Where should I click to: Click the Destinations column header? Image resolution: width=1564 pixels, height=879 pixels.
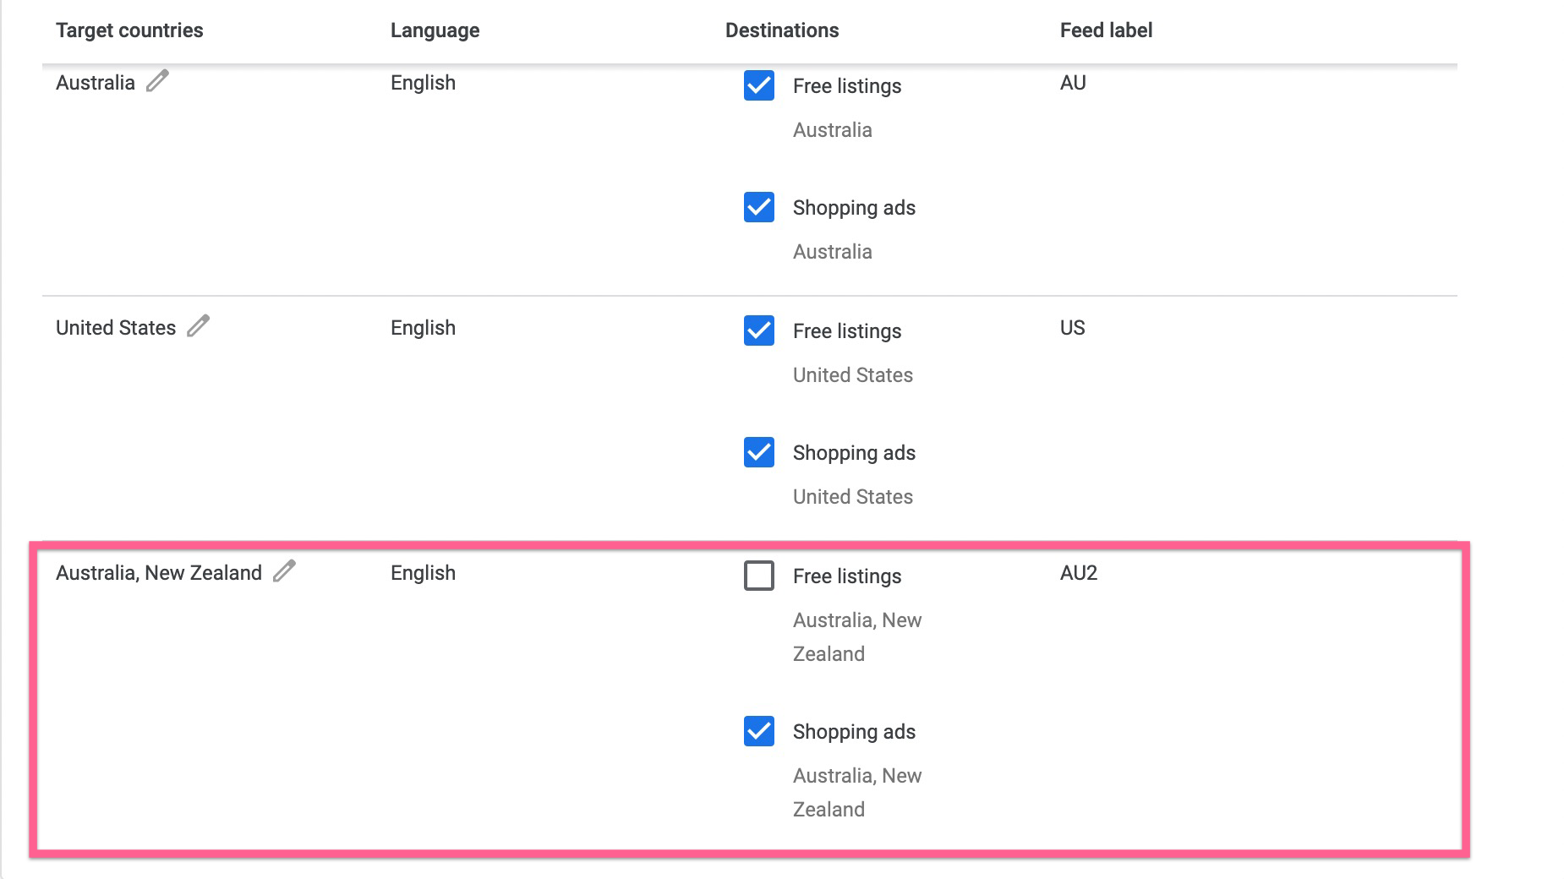click(x=782, y=30)
